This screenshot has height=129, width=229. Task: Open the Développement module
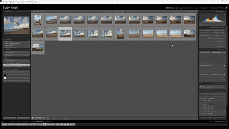click(x=181, y=8)
